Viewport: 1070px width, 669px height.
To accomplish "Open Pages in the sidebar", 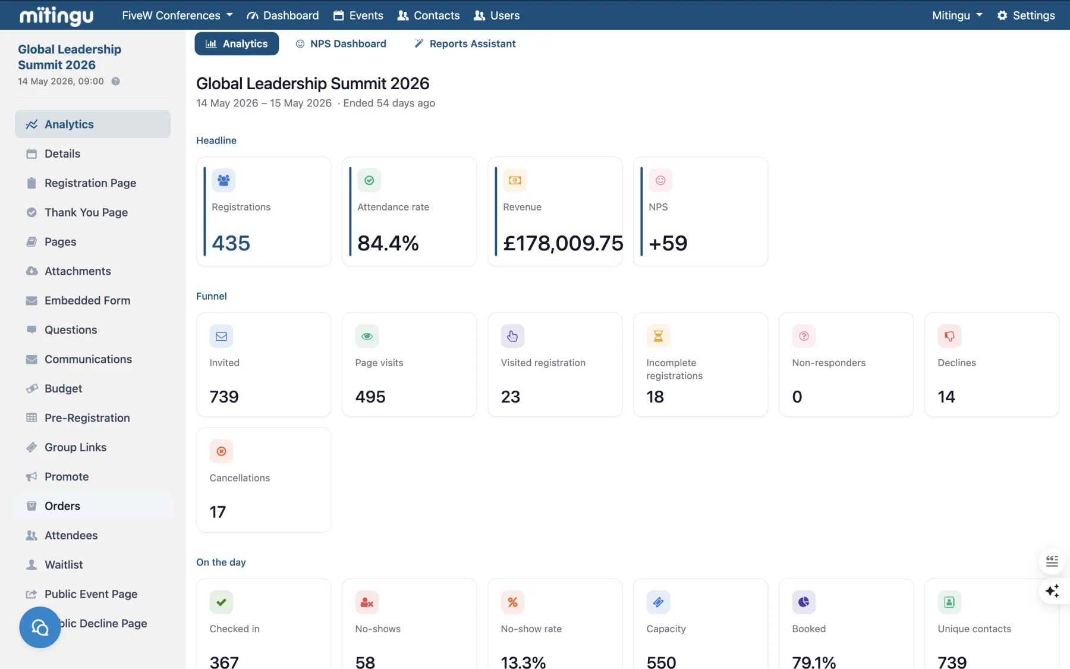I will point(93,241).
